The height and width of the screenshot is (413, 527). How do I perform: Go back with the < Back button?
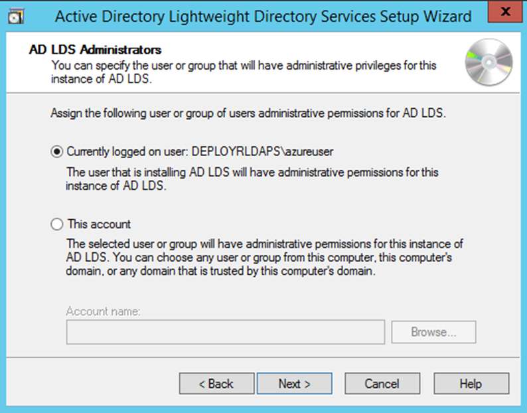pos(216,384)
